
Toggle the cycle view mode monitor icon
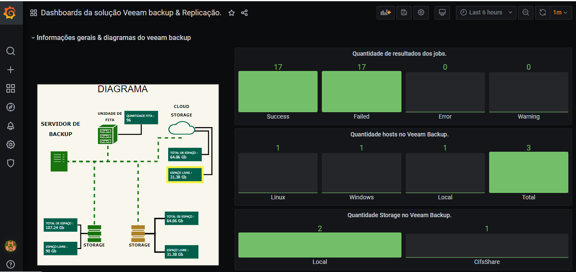tap(442, 13)
